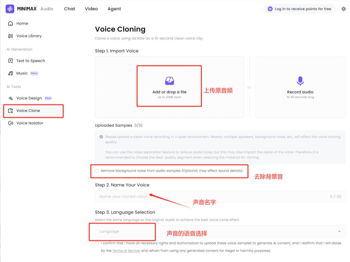Screen dimensions: 350x262
Task: Select the Voice Design tool
Action: coord(28,98)
